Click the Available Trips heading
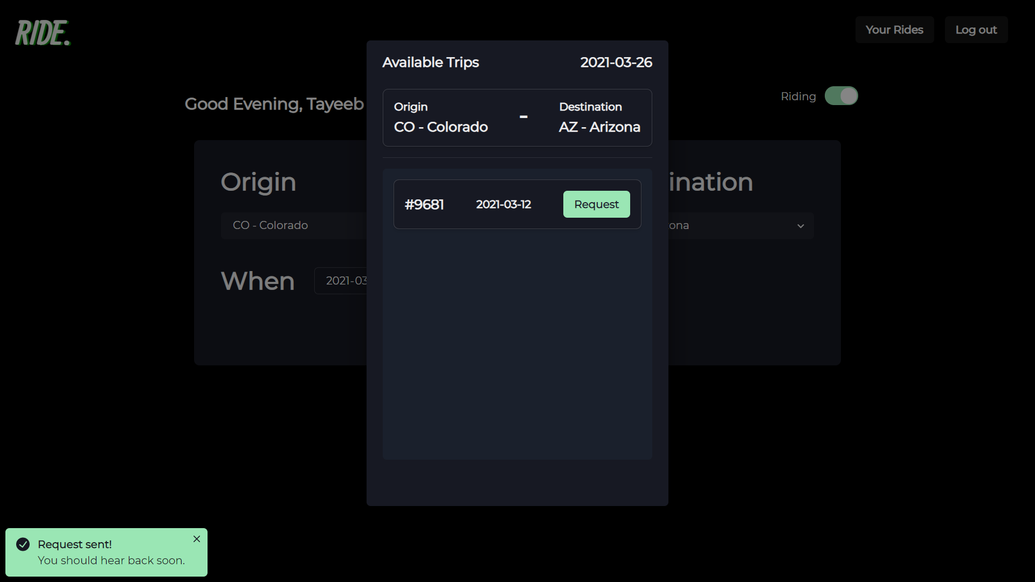 pyautogui.click(x=430, y=63)
